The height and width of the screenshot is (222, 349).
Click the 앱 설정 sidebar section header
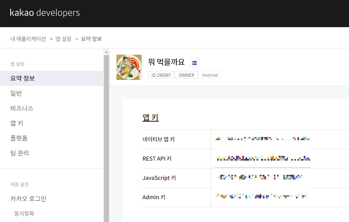pyautogui.click(x=17, y=64)
